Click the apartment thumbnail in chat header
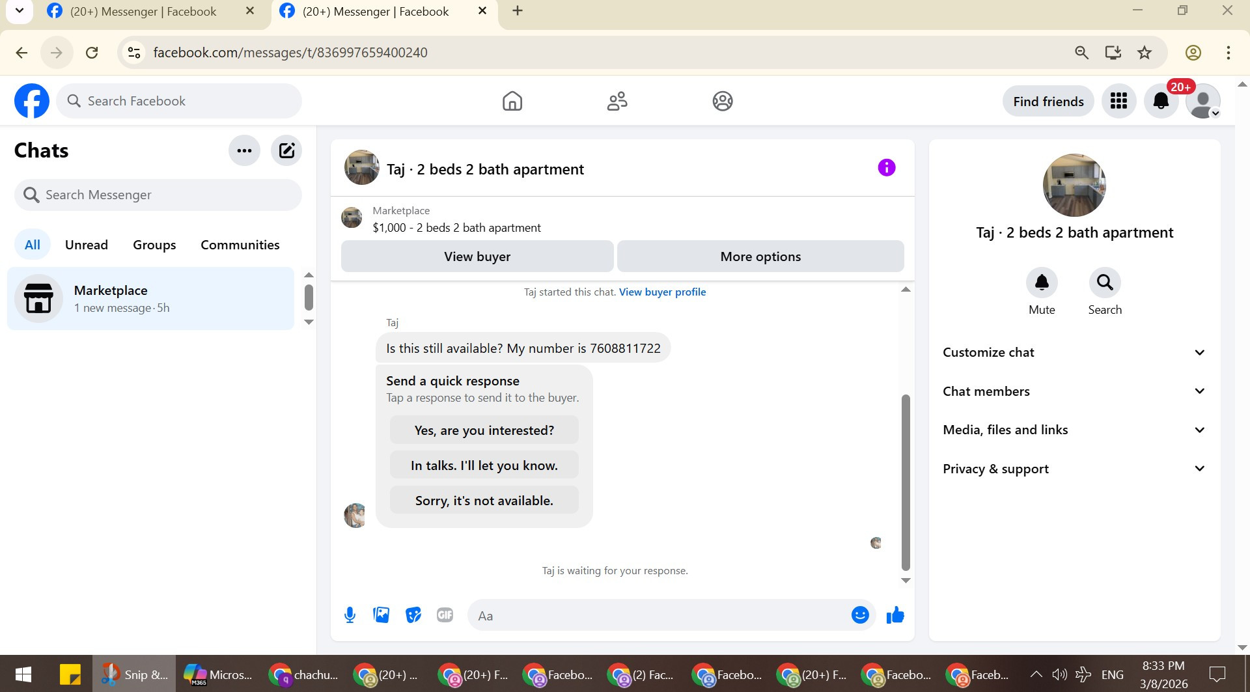Viewport: 1250px width, 692px height. pos(361,168)
